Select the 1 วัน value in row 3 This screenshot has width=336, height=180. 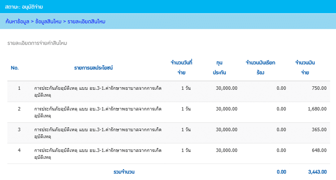(186, 129)
